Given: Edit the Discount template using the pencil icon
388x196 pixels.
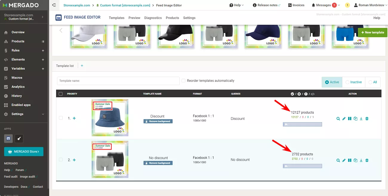Looking at the screenshot, I should click(344, 119).
